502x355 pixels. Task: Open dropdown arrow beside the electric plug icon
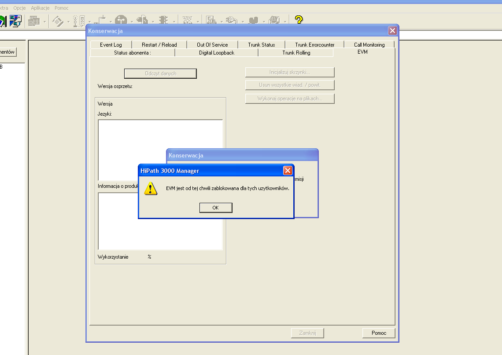[x=243, y=22]
